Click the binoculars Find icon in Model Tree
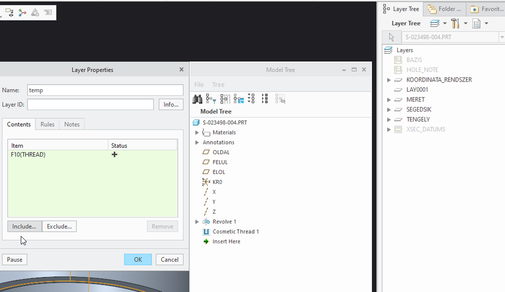The width and height of the screenshot is (505, 292). click(x=197, y=99)
